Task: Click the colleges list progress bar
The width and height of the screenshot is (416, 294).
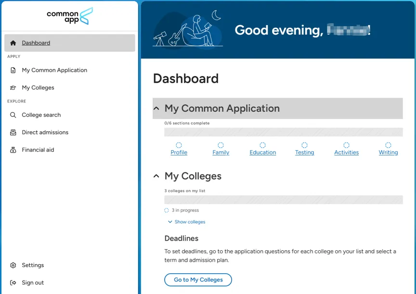Action: [283, 200]
